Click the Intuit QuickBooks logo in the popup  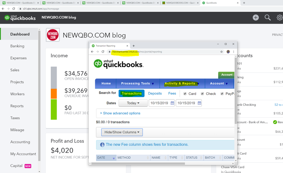coord(118,64)
